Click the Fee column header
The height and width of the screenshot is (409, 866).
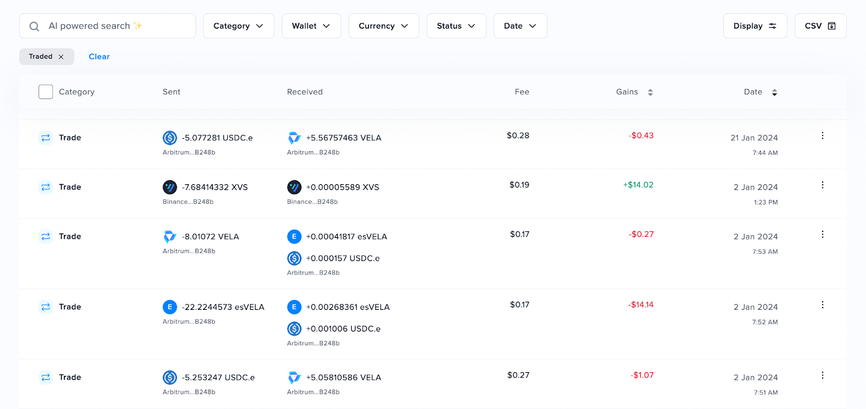coord(522,92)
